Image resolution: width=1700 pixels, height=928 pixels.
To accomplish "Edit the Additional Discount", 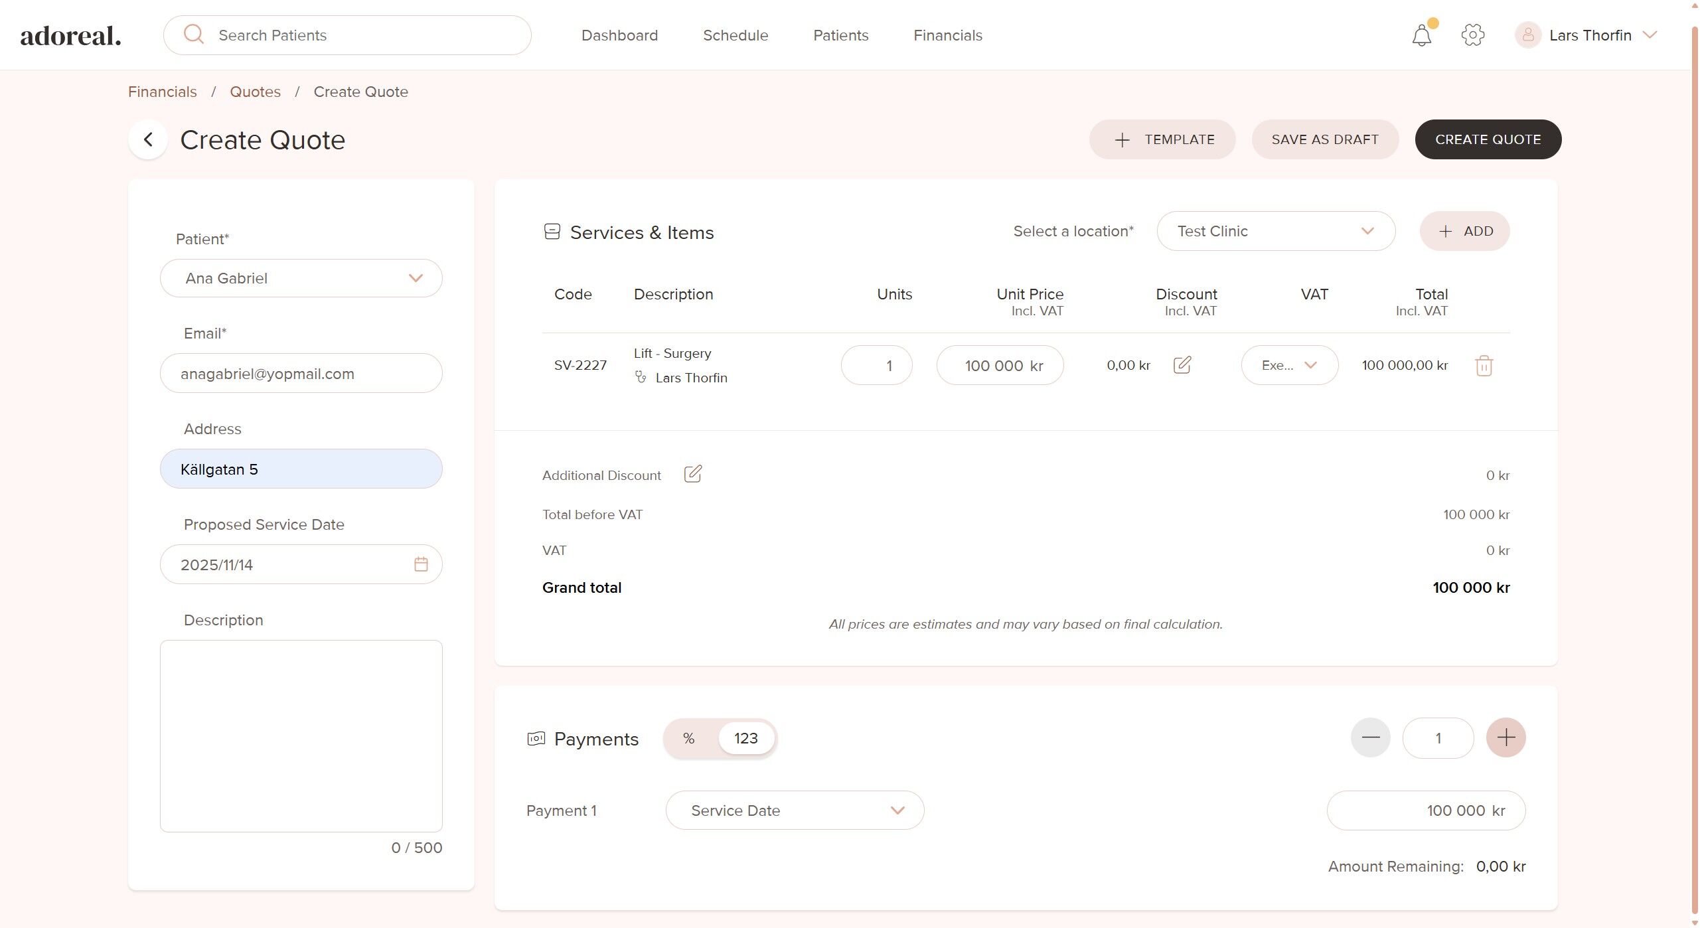I will click(692, 474).
